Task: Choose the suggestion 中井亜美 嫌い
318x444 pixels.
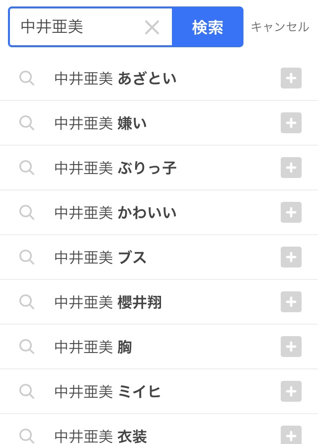Action: pos(100,123)
